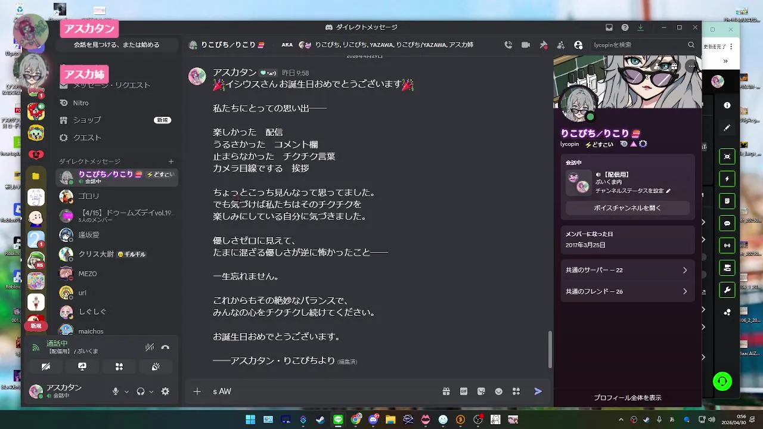763x429 pixels.
Task: Open DM with url
Action: point(117,293)
